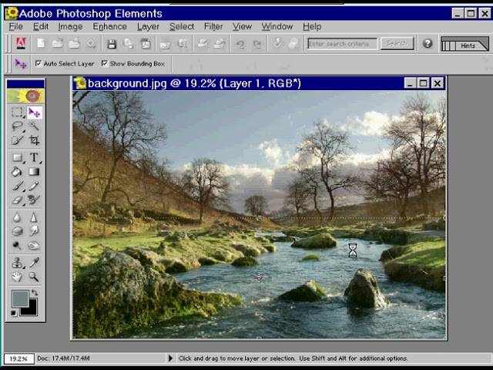Select the Crop tool
Screen dimensions: 493x370
pos(34,140)
